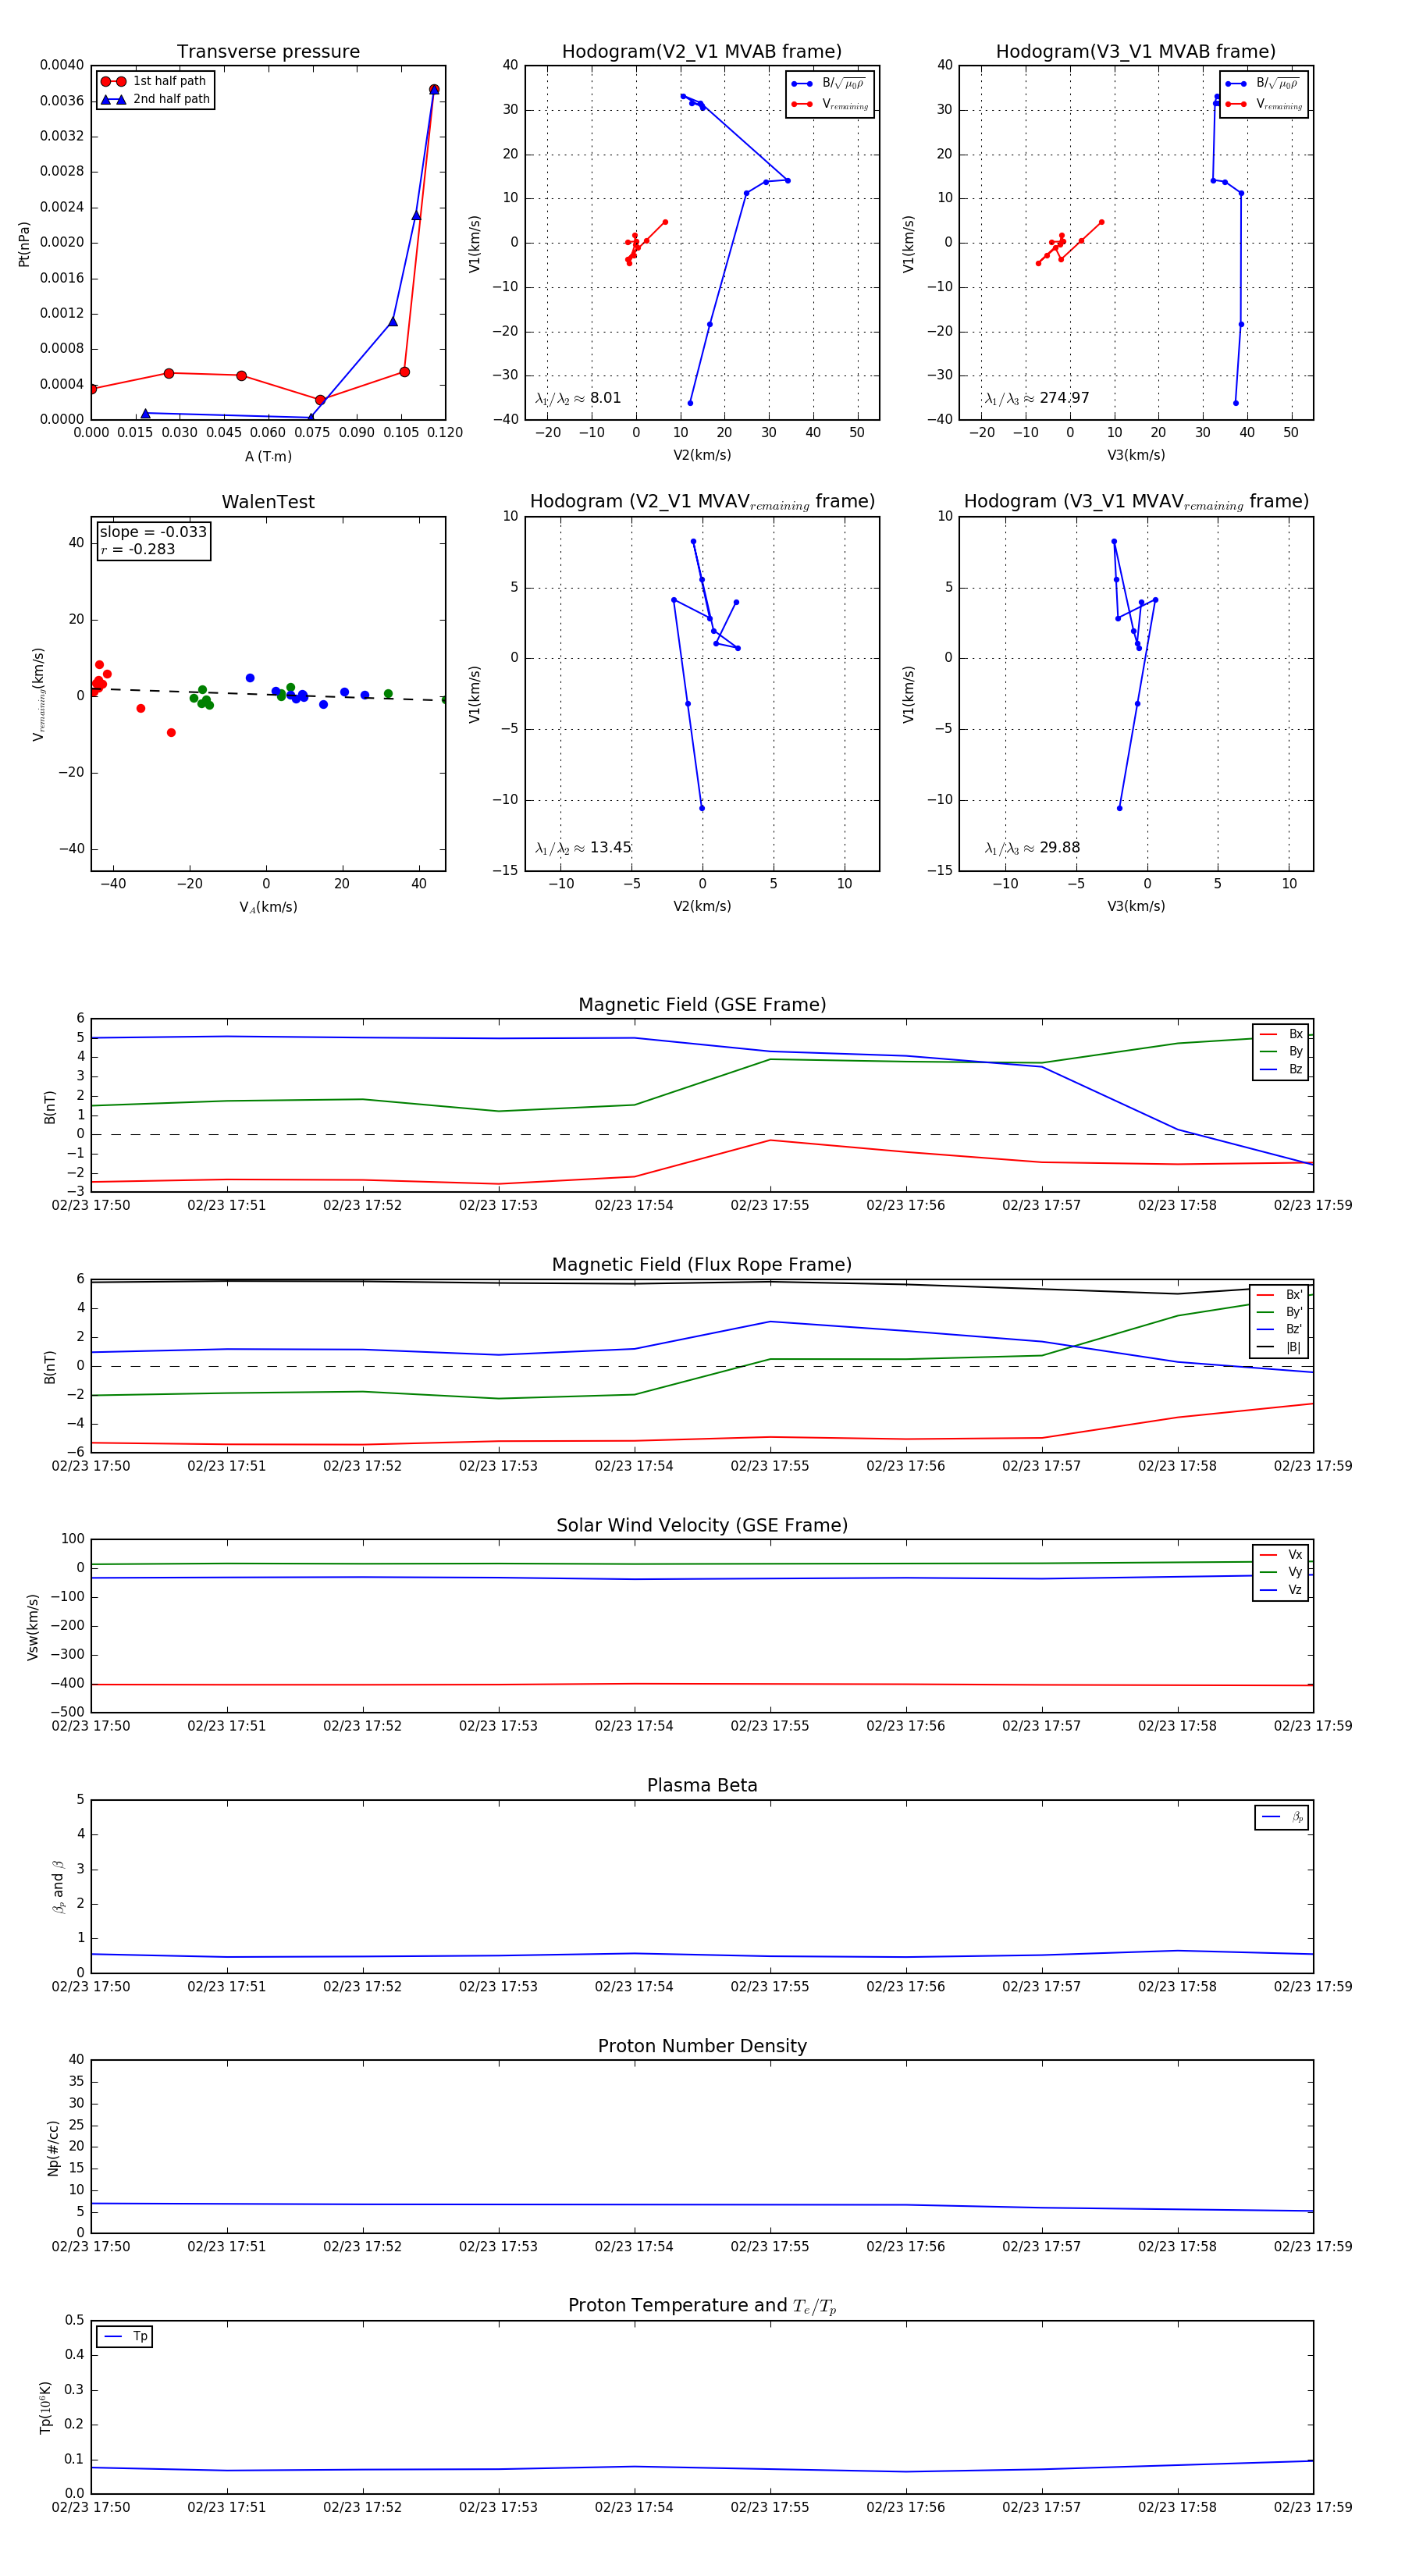Click the "0.0040" tick label on Transverse pressure

coord(62,65)
